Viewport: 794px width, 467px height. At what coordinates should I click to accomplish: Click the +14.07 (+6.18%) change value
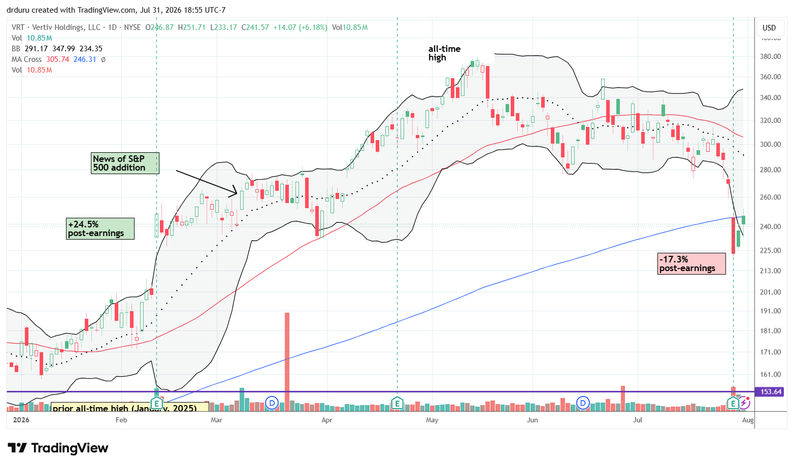coord(300,27)
